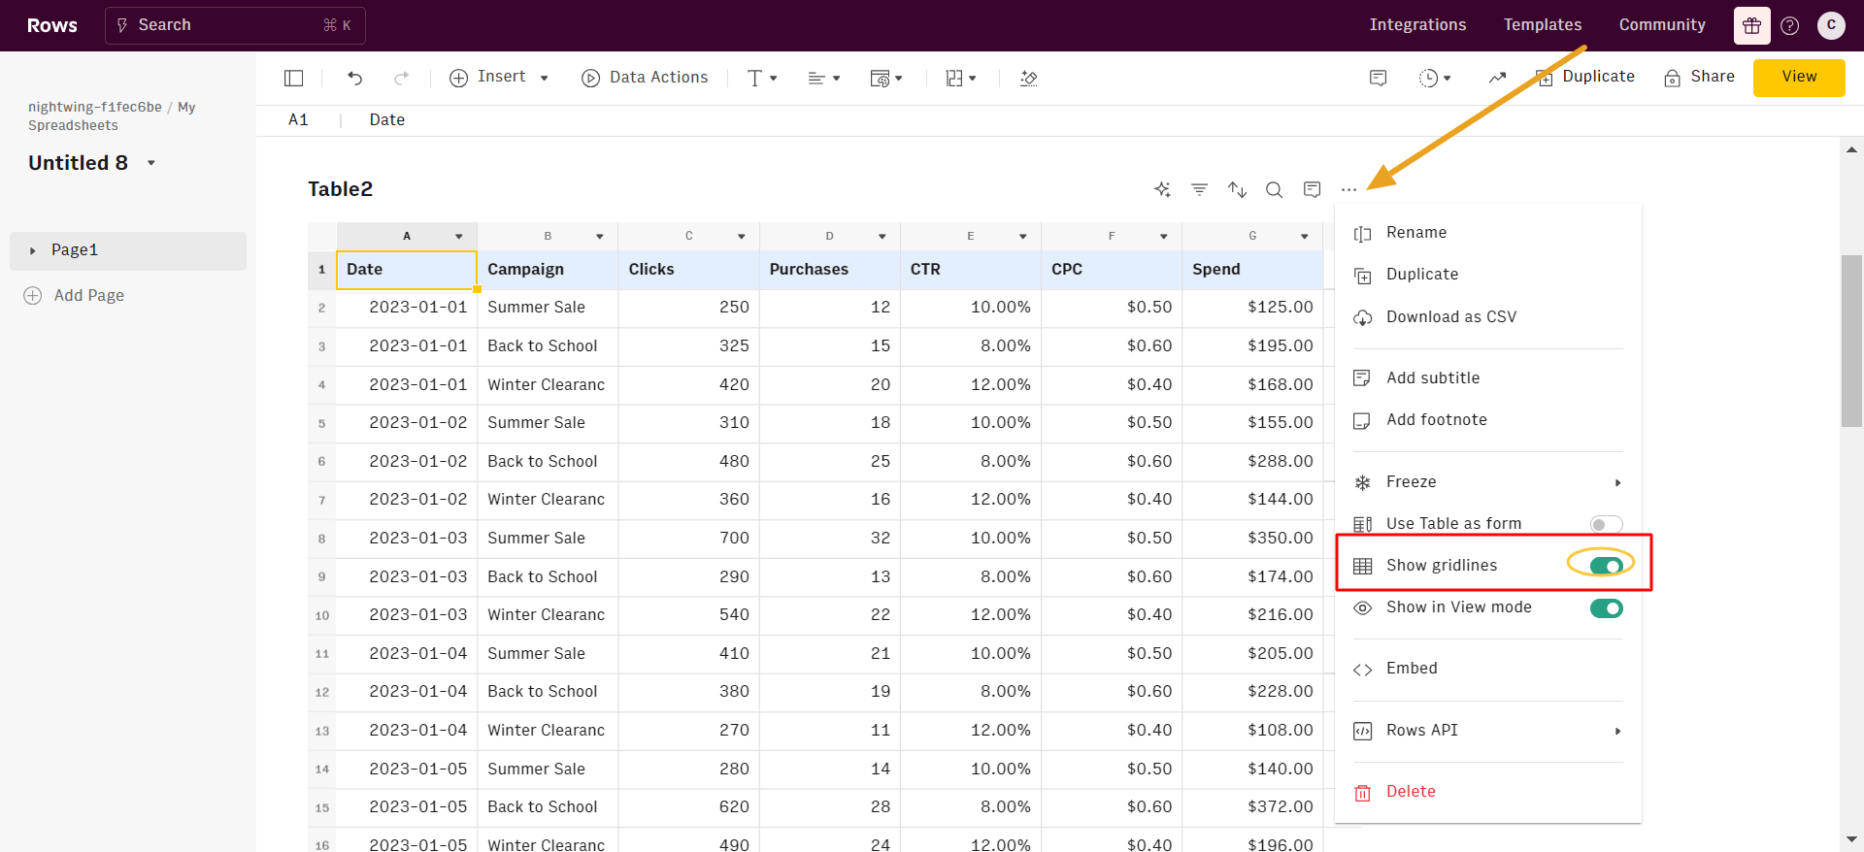Open column F dropdown arrow
This screenshot has width=1864, height=852.
point(1164,237)
